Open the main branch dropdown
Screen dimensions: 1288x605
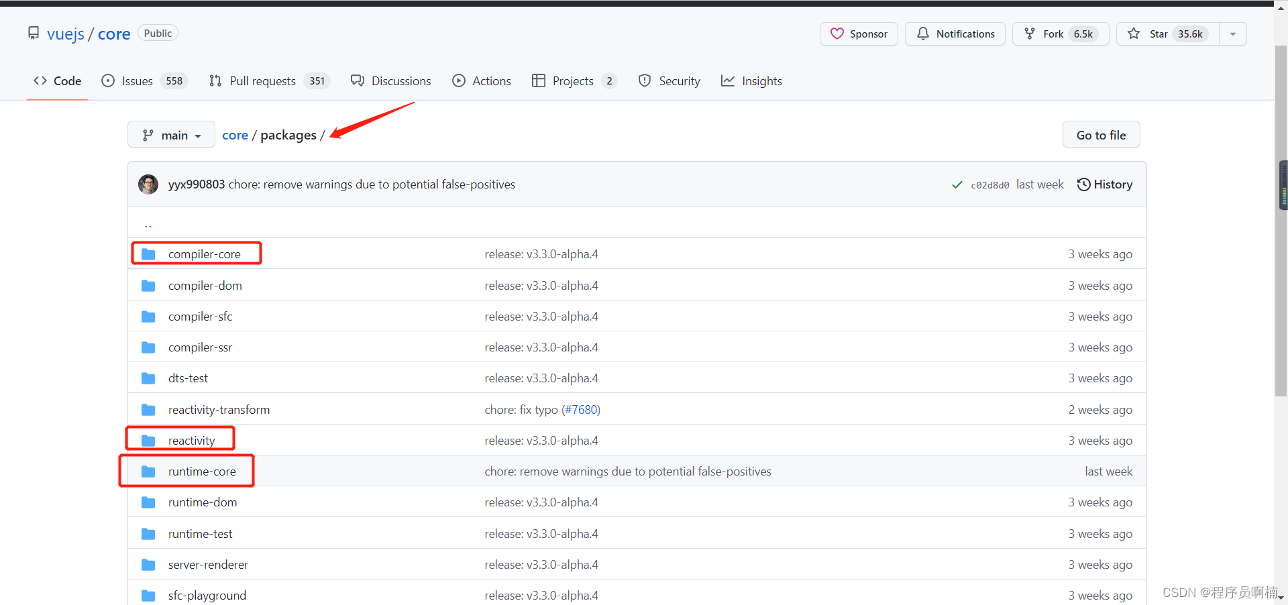(171, 135)
